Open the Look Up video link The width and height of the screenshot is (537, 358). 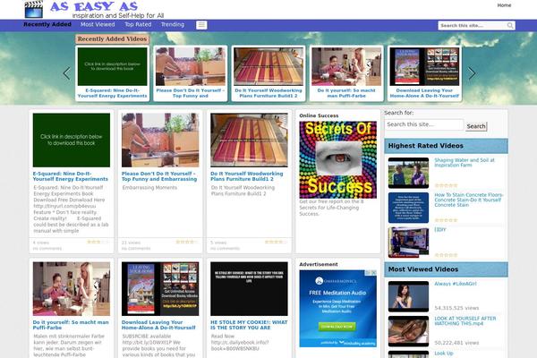(x=444, y=354)
